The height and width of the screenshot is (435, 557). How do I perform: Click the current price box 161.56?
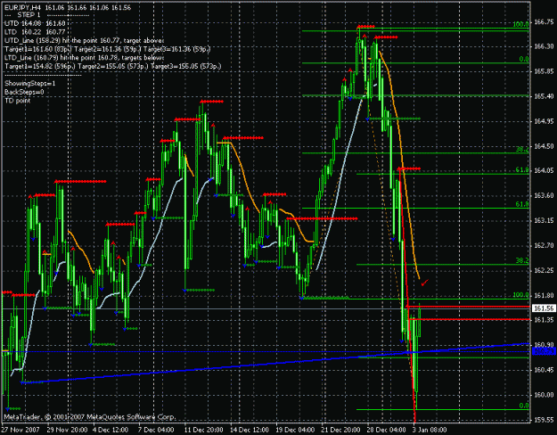point(544,308)
